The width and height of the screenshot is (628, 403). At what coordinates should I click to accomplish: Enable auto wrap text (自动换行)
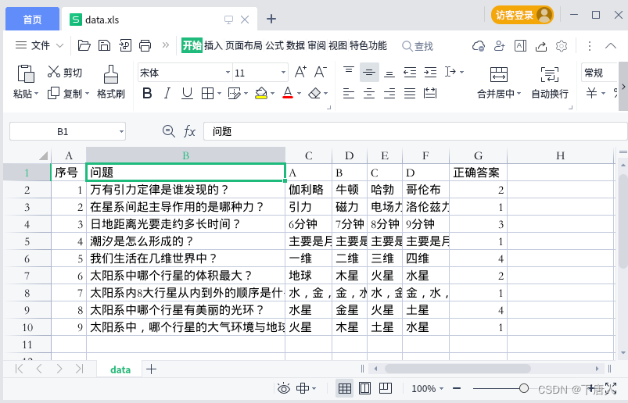[x=550, y=82]
